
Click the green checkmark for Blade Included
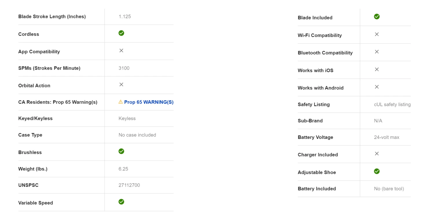click(x=377, y=17)
